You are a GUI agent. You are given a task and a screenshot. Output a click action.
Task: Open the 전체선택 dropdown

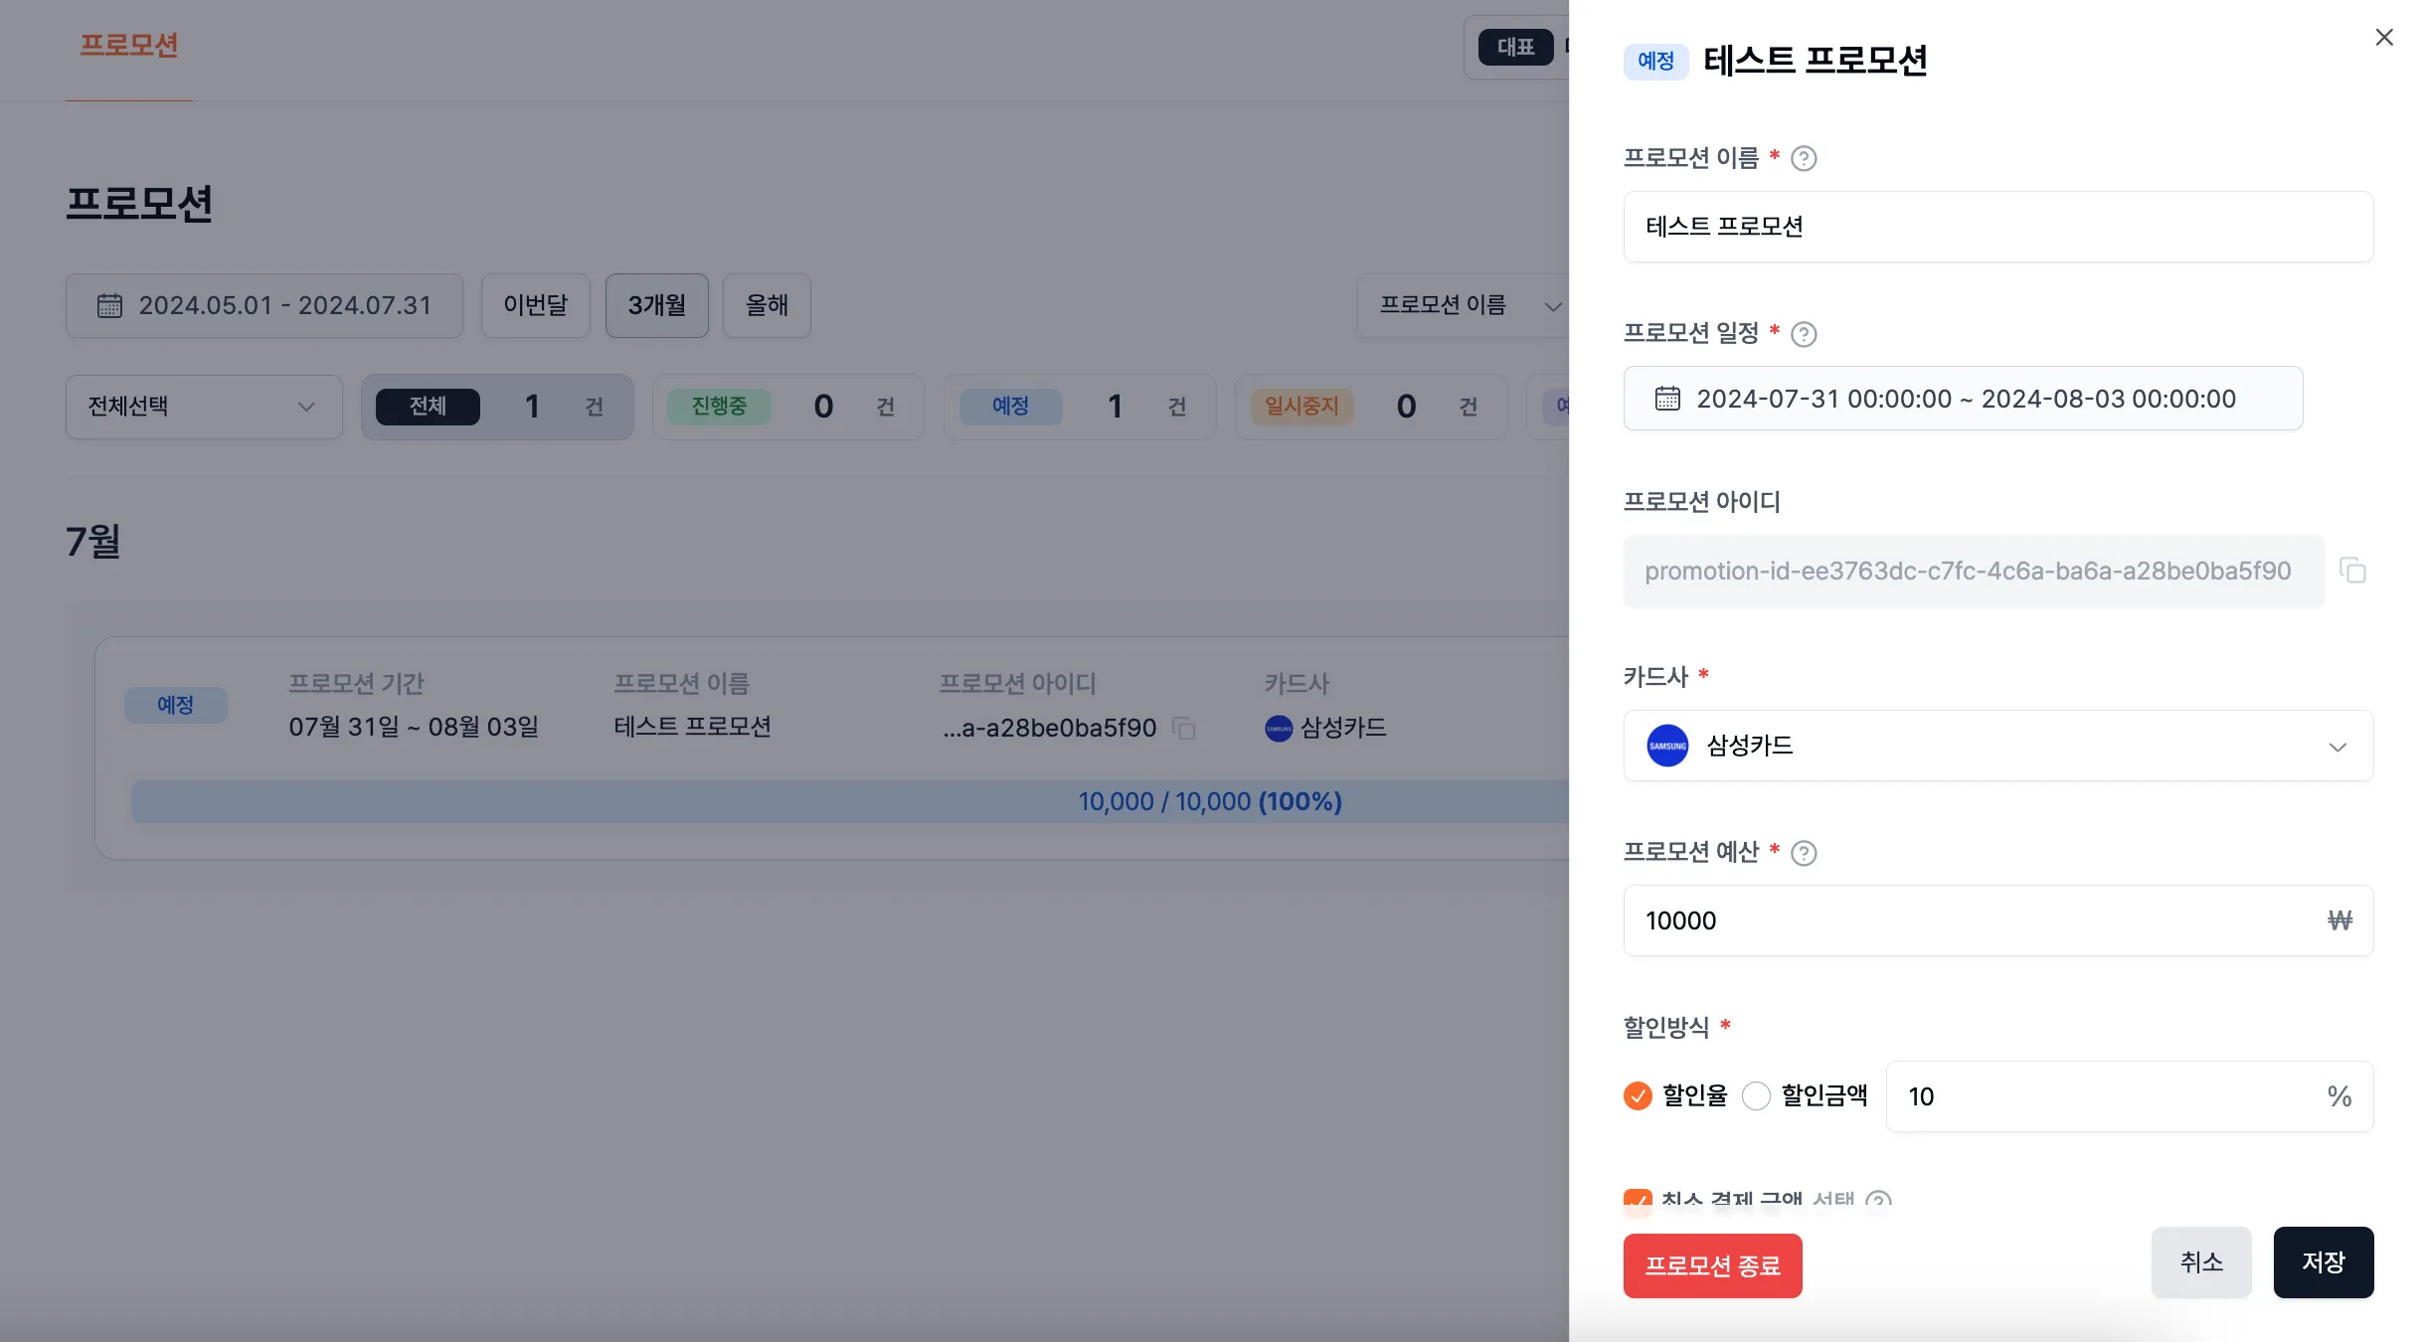pyautogui.click(x=204, y=407)
